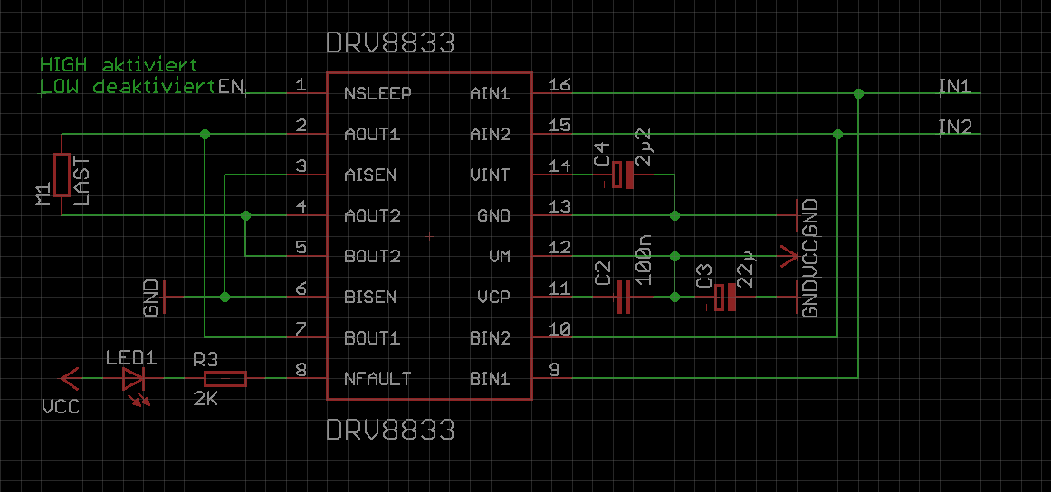
Task: Click the M1 designator text
Action: coord(43,194)
